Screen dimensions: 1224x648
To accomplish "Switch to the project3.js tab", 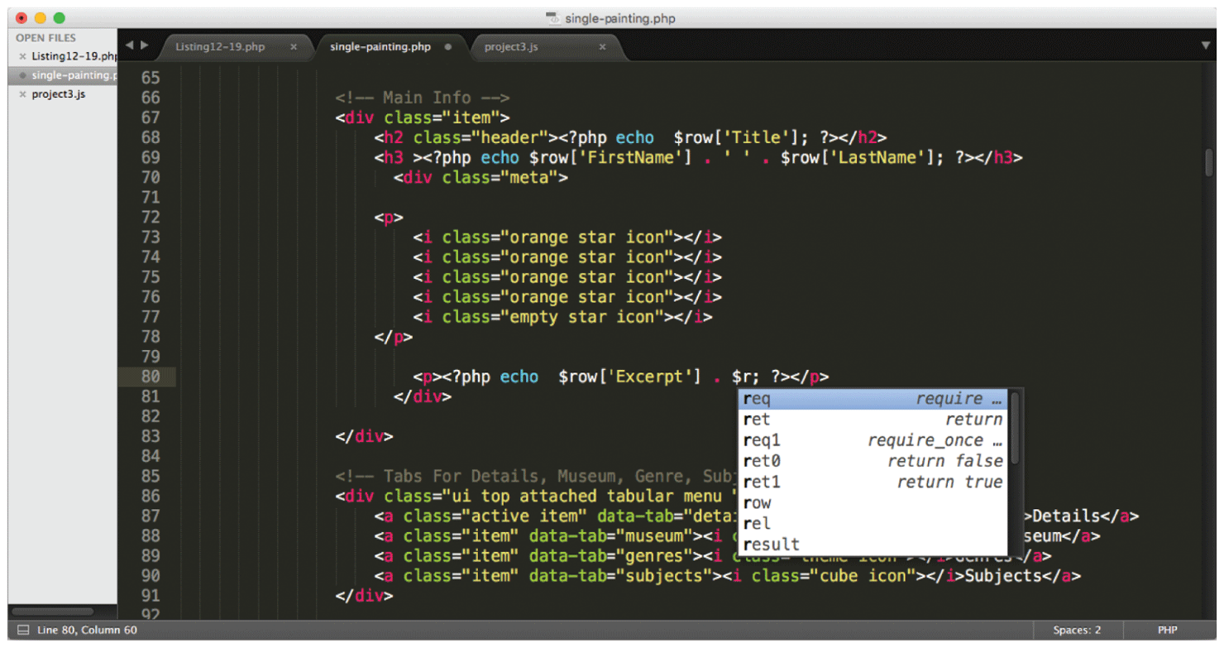I will [x=511, y=47].
